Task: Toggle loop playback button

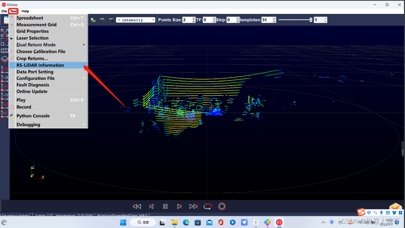Action: click(208, 206)
